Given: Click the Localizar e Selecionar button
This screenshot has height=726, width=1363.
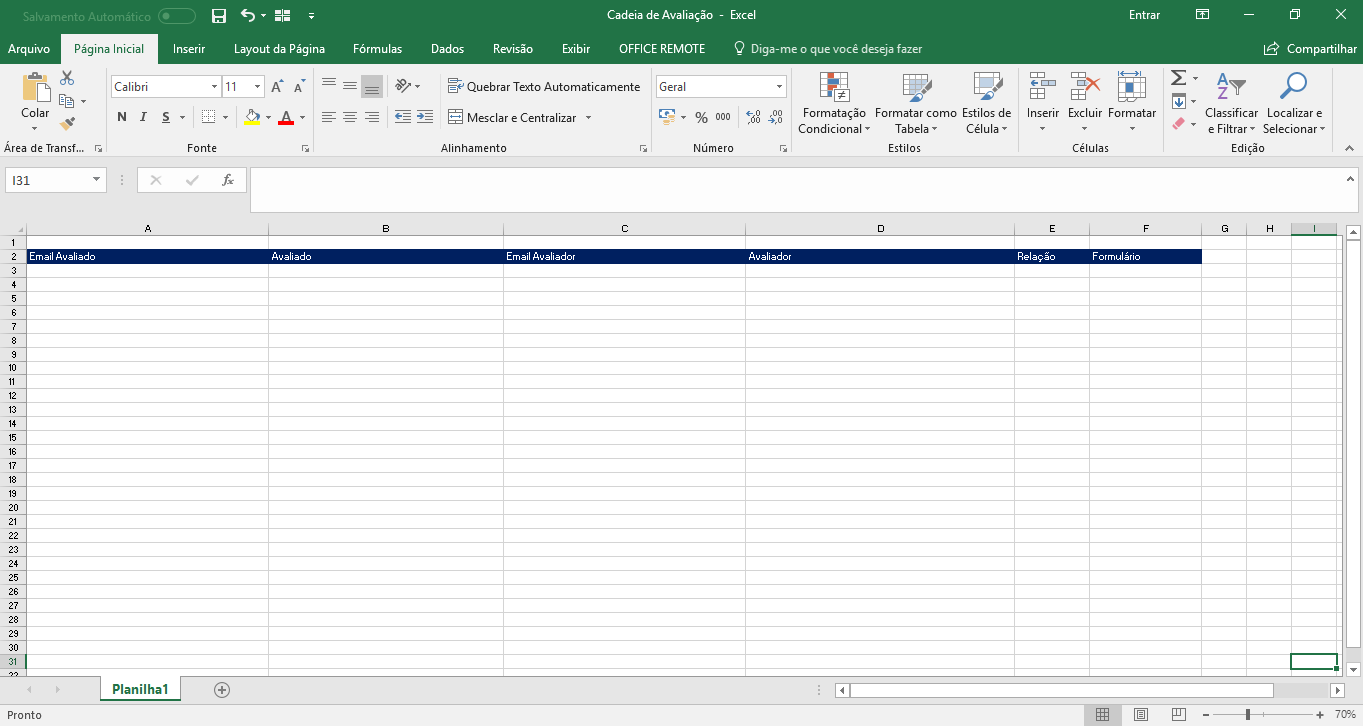Looking at the screenshot, I should [x=1294, y=103].
